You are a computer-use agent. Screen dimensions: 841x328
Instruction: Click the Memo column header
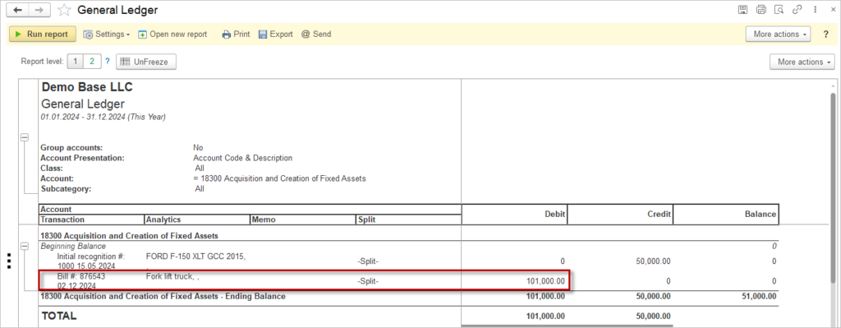tap(302, 219)
